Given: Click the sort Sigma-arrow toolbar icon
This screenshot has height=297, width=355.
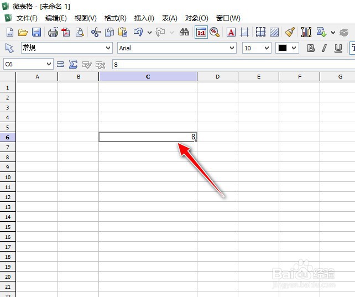Looking at the screenshot, I should pos(321,33).
